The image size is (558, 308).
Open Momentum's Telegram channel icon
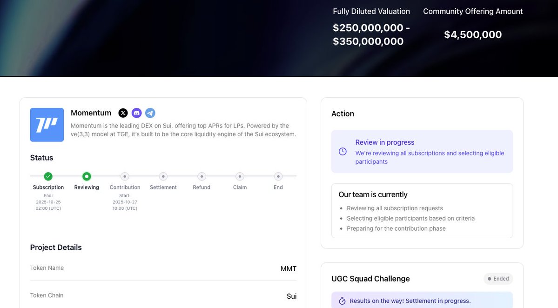pyautogui.click(x=150, y=113)
